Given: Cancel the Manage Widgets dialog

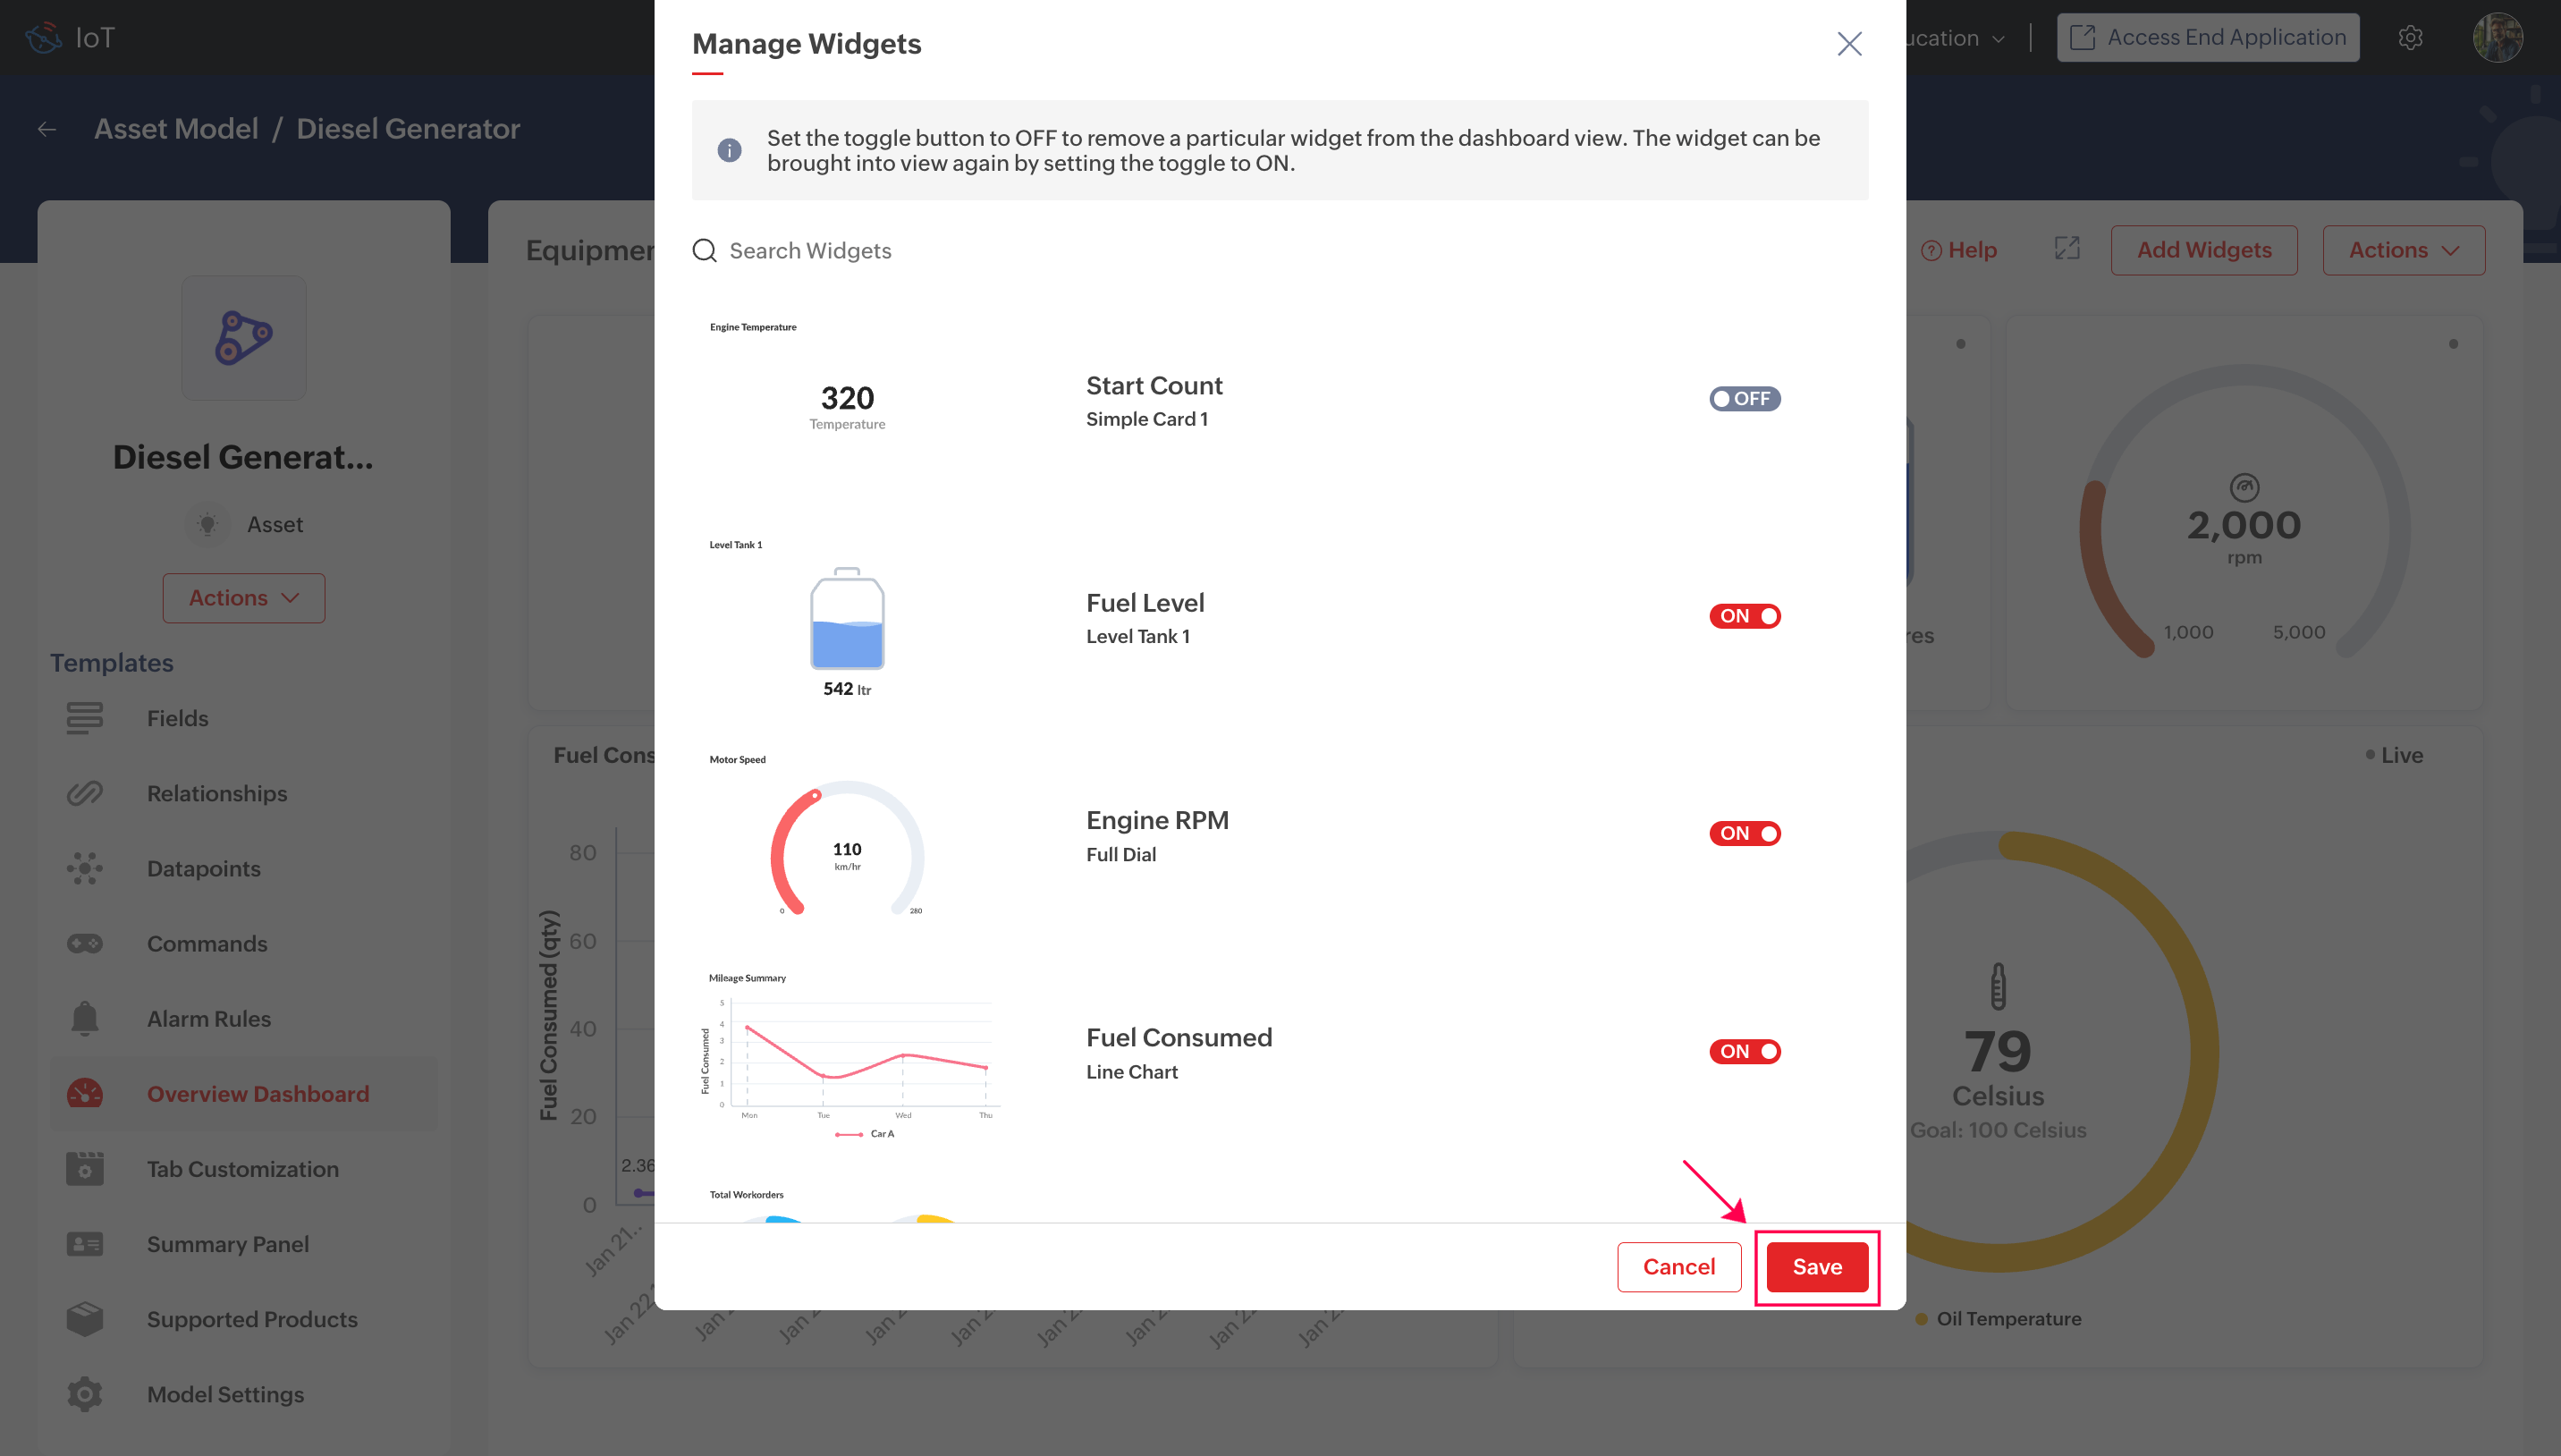Looking at the screenshot, I should tap(1678, 1267).
